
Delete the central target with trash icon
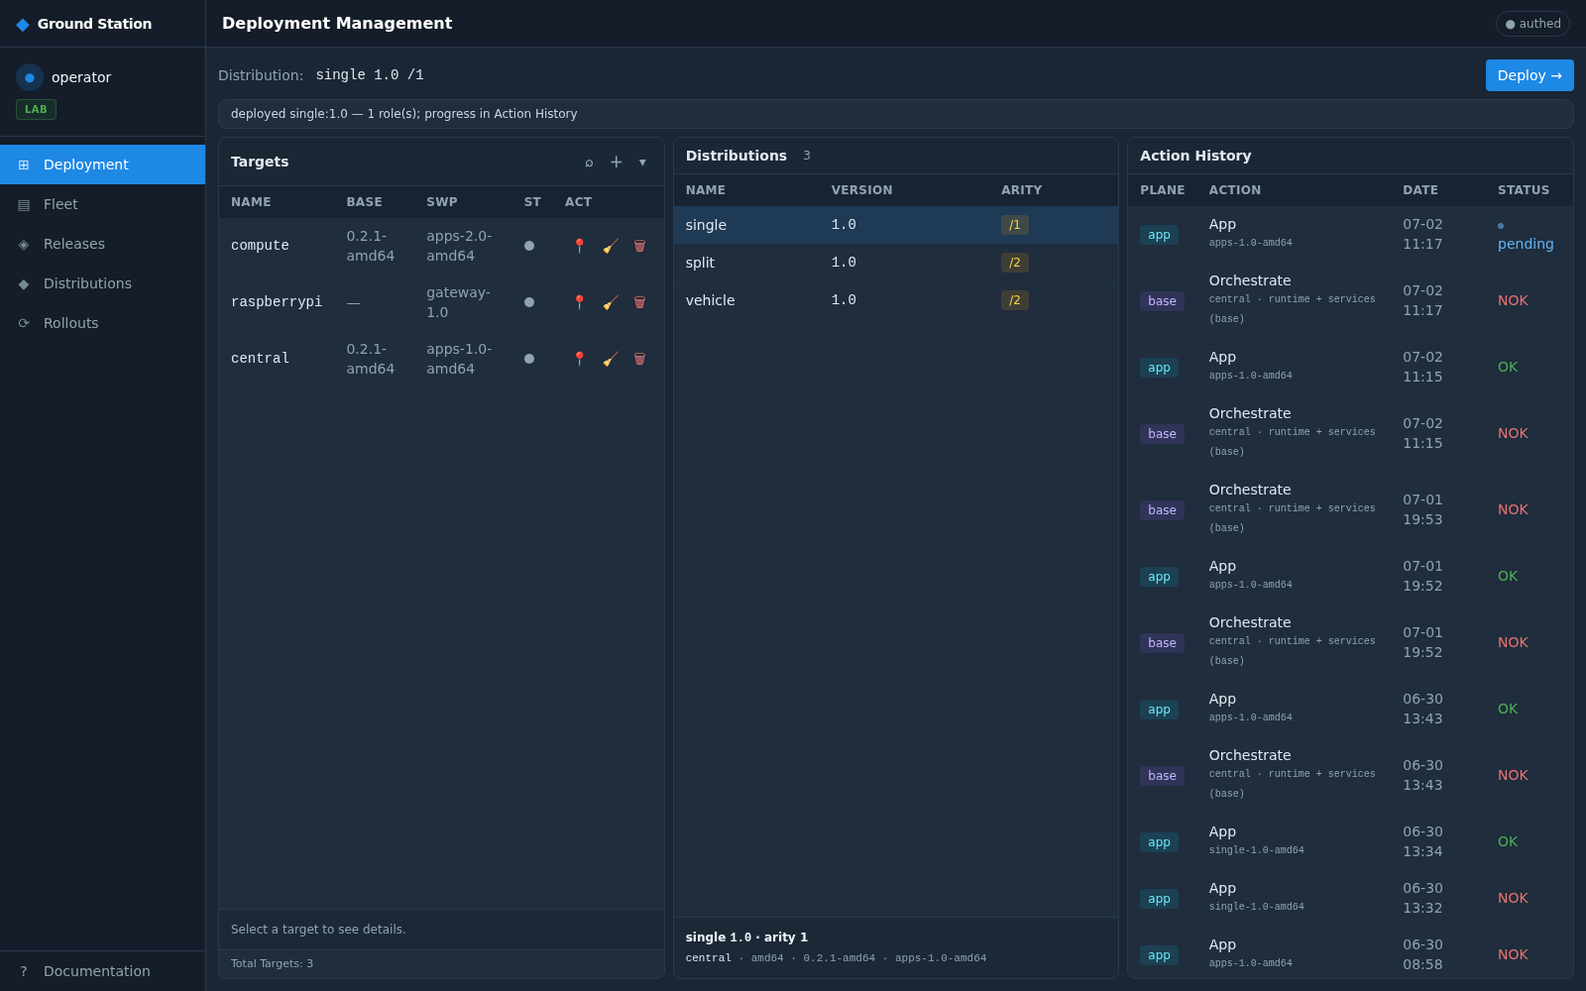tap(639, 359)
